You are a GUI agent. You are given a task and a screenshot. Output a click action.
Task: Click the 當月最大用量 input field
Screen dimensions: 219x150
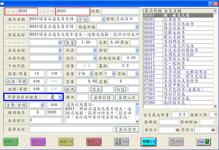pos(180,115)
